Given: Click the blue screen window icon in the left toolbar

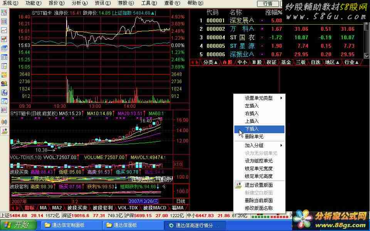Looking at the screenshot, I should (4, 101).
